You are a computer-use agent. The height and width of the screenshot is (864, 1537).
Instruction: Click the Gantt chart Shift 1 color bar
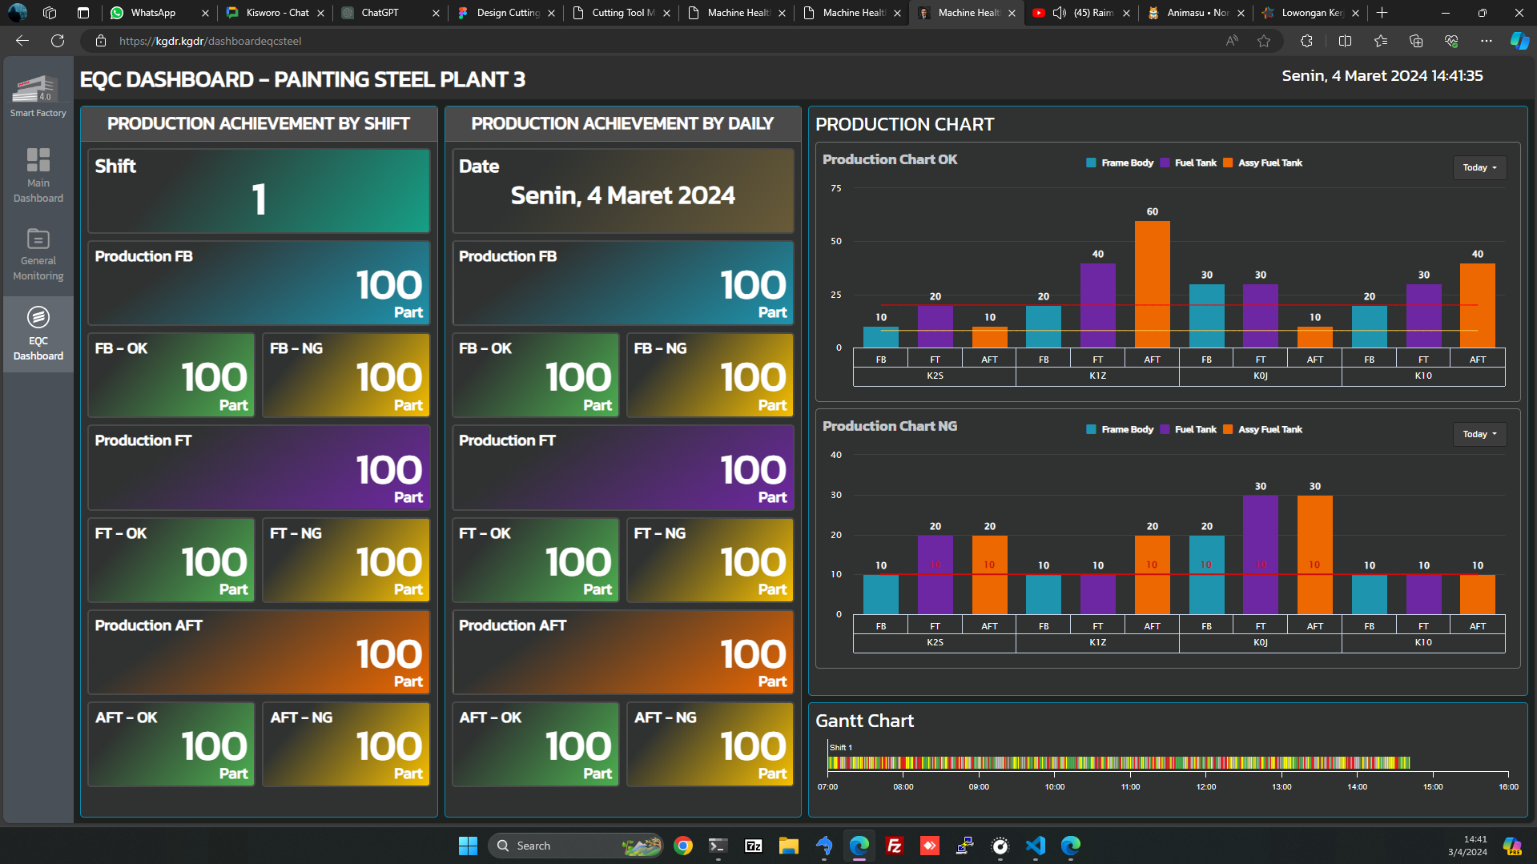pyautogui.click(x=1118, y=762)
